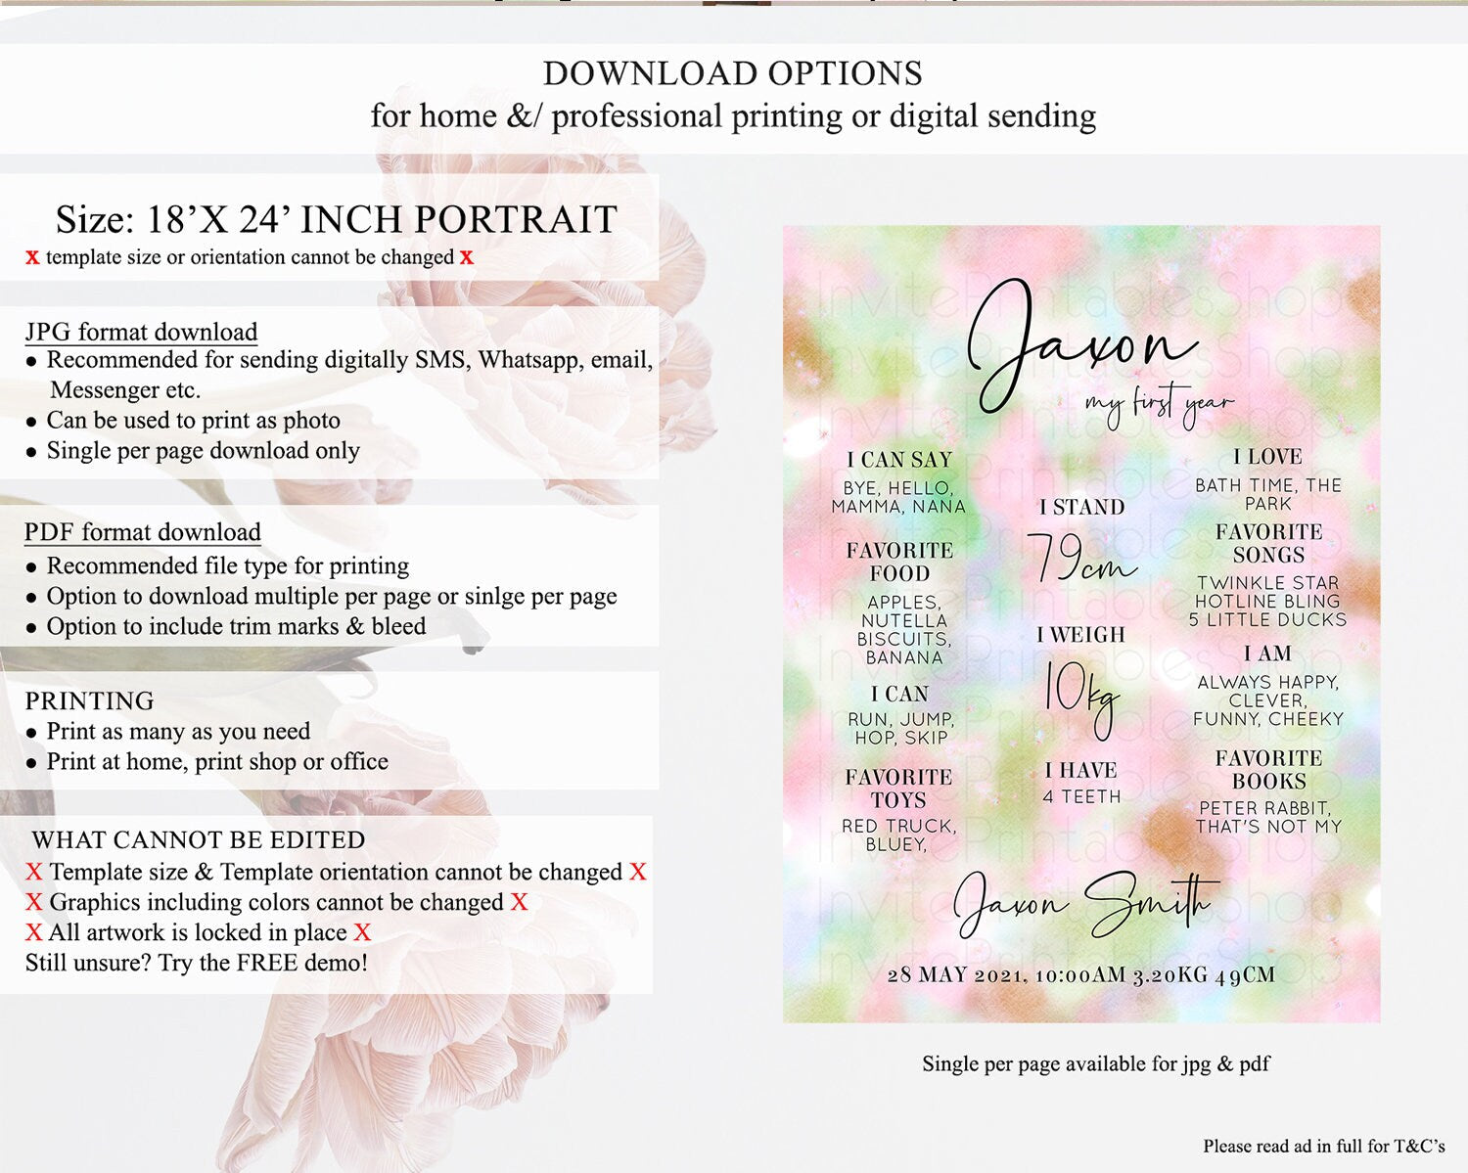The image size is (1468, 1173).
Task: Click the red X before "template size or orientation"
Action: (32, 257)
